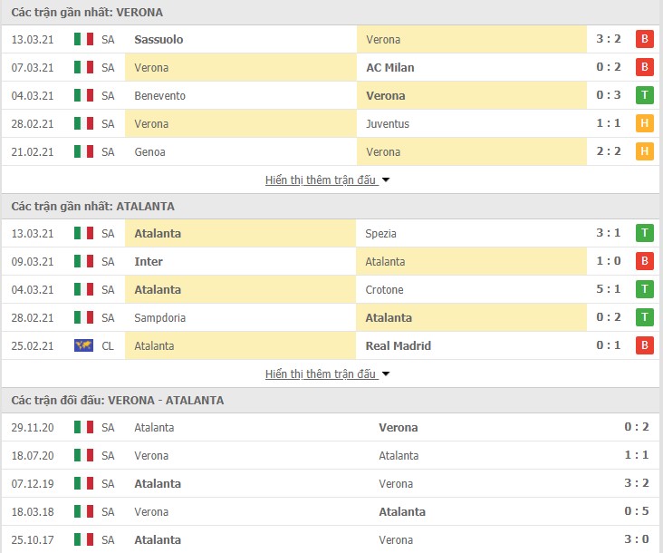Open the 5 : 1 score of Atalanta vs Crotone

609,289
